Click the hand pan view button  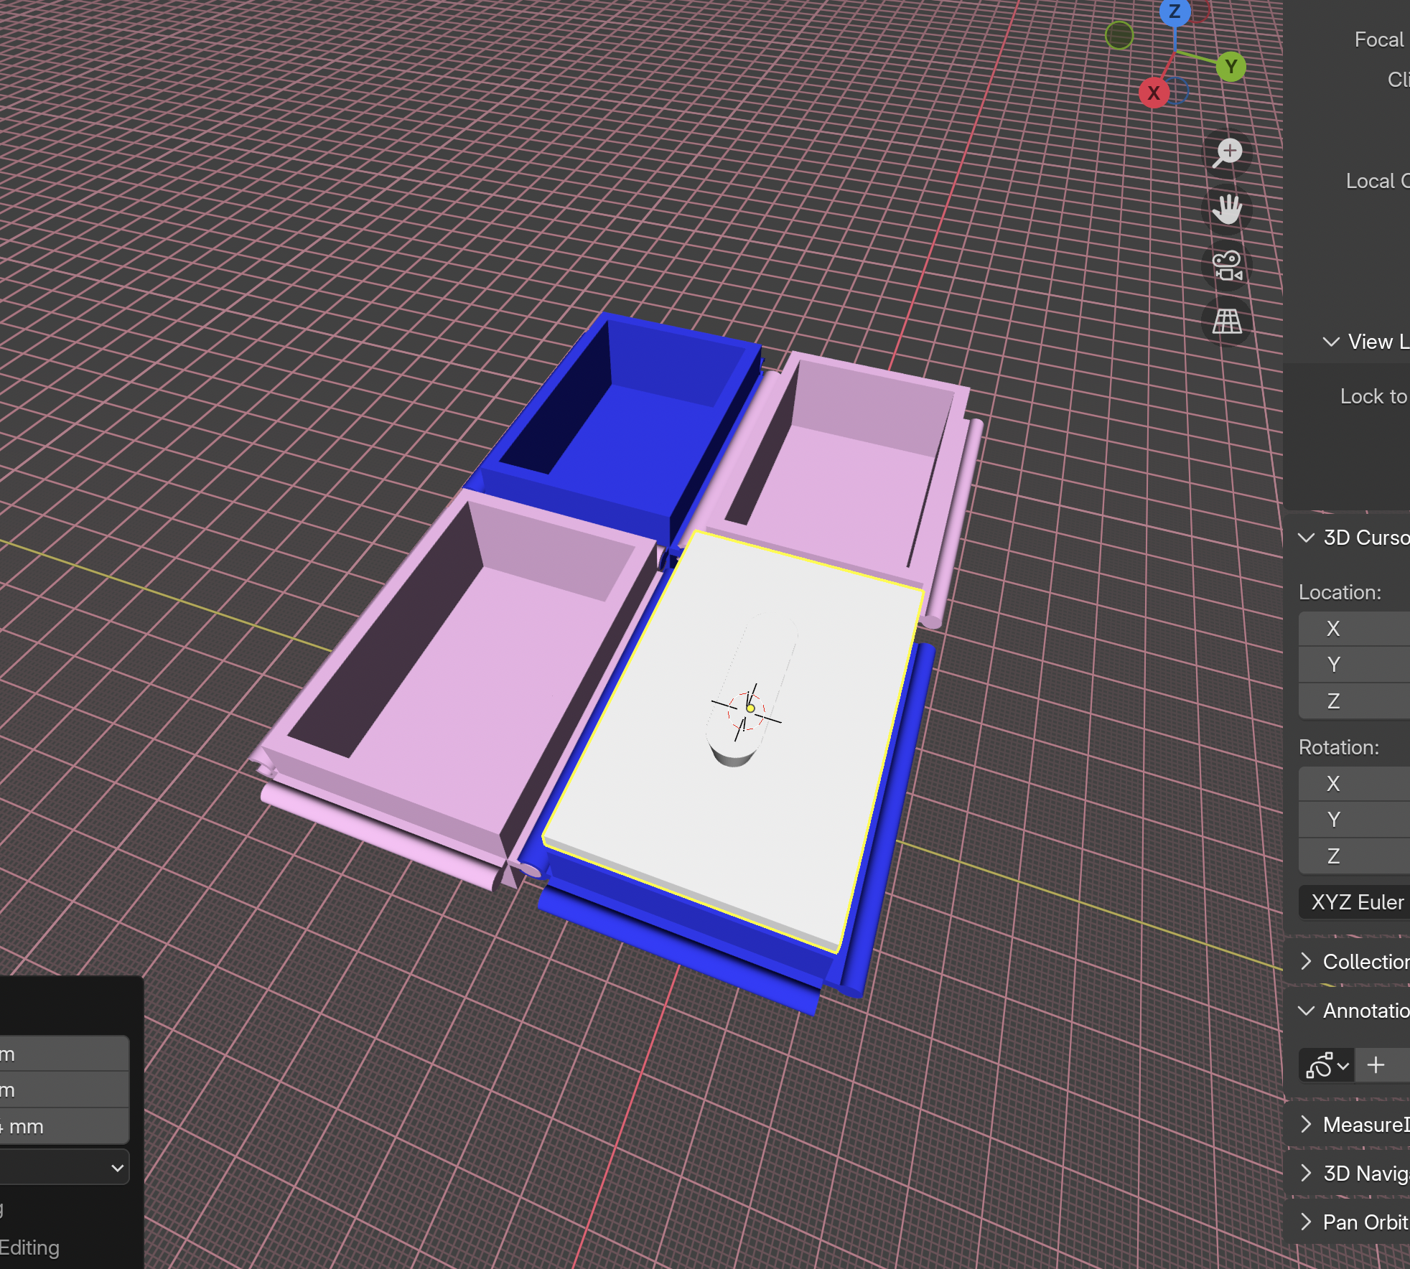pos(1227,209)
